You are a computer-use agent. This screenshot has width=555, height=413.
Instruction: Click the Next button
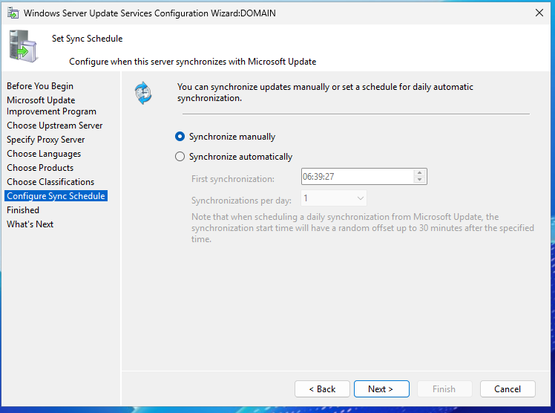381,389
